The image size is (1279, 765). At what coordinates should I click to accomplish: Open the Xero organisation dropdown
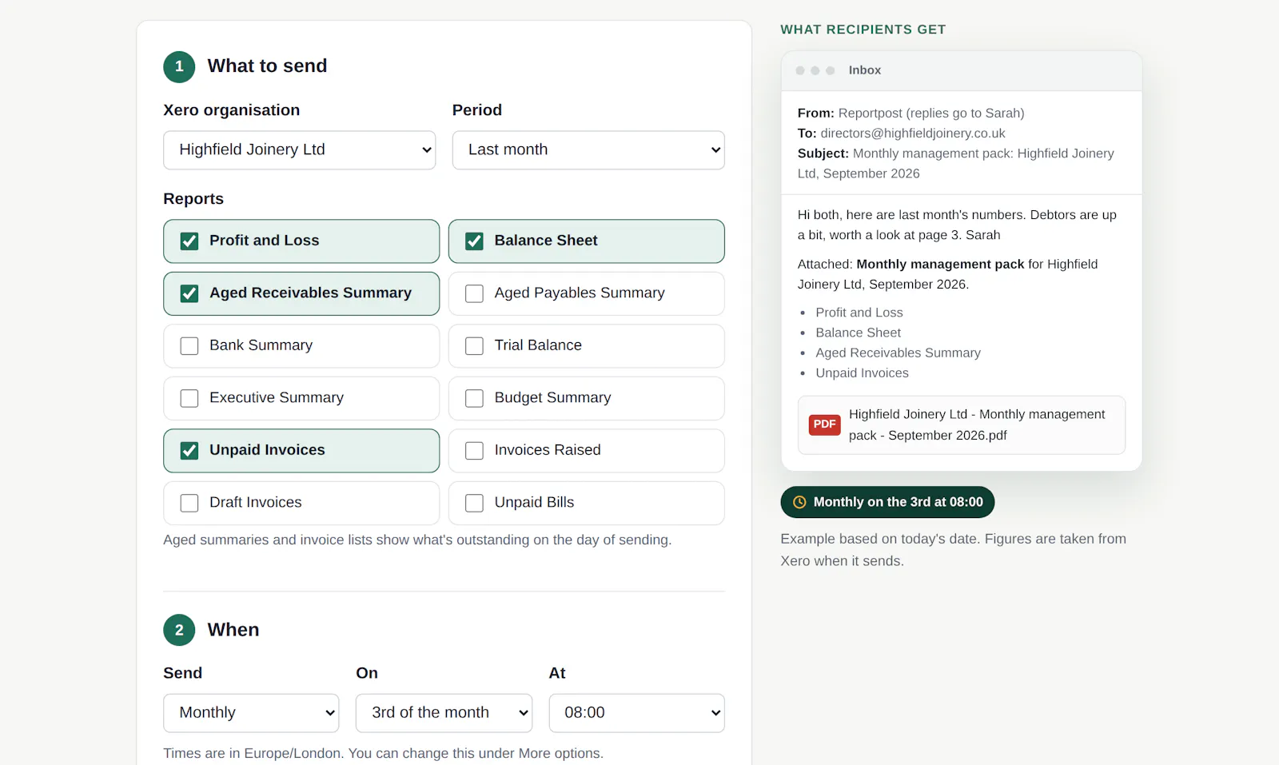300,150
